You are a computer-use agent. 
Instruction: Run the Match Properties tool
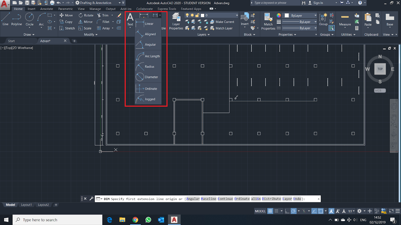[268, 21]
